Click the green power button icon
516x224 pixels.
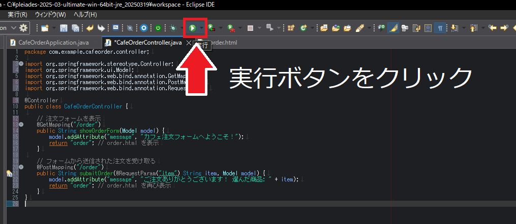point(158,28)
